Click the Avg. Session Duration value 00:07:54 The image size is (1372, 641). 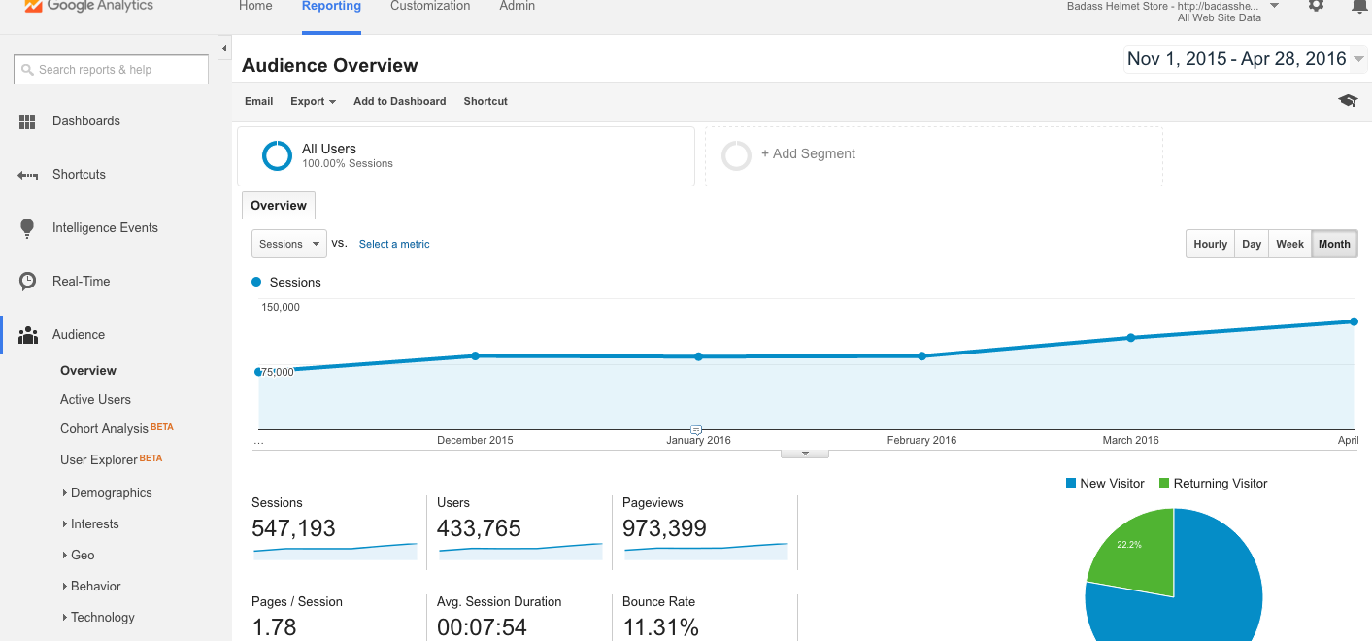(x=482, y=627)
